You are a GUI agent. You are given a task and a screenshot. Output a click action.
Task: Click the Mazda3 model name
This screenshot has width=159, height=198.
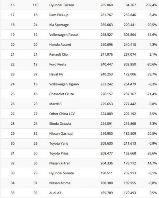pos(56,104)
